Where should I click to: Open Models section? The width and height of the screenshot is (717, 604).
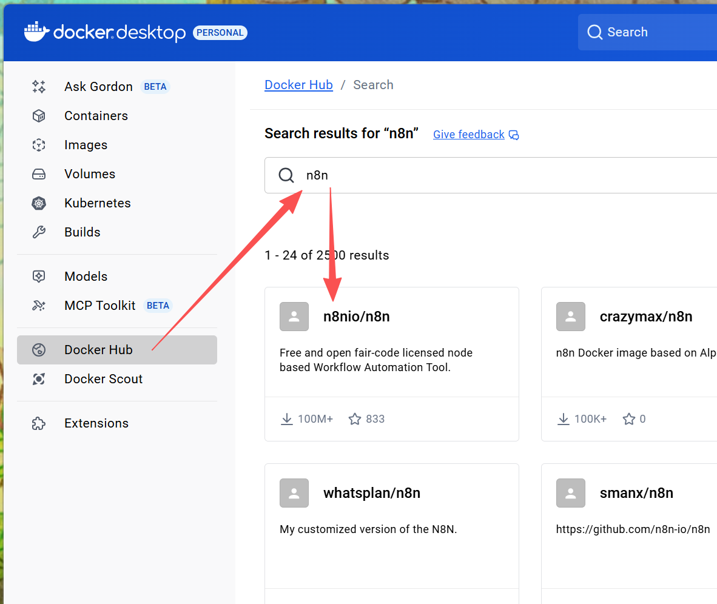point(117,276)
